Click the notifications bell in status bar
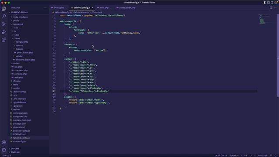279x157 pixels. click(276, 155)
